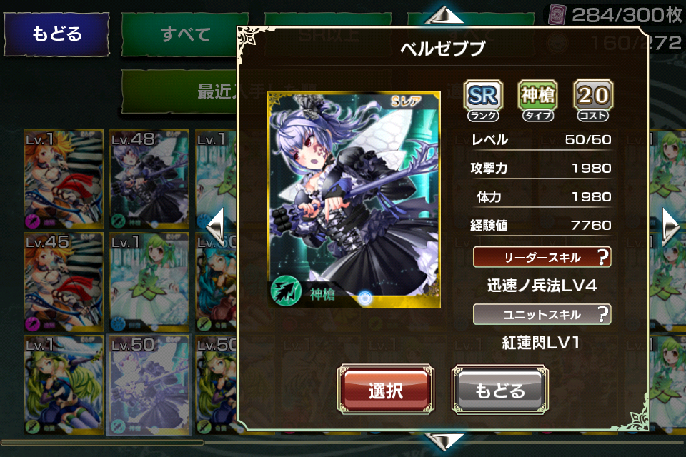The width and height of the screenshot is (686, 457).
Task: Click the blue glowing orb on card
Action: click(x=365, y=298)
